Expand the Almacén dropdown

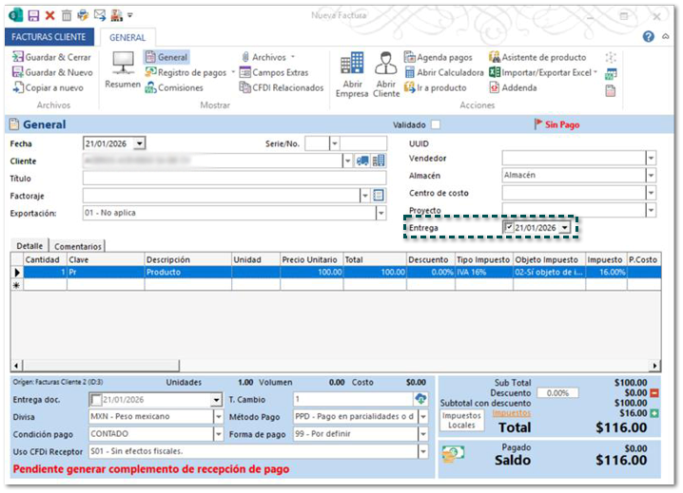[651, 175]
